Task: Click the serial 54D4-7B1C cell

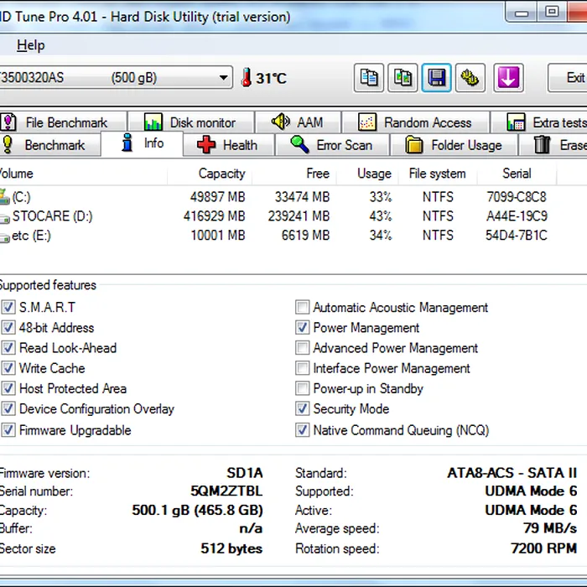Action: coord(517,235)
